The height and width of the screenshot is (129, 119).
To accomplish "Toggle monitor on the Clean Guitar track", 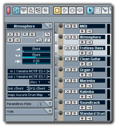I will (89, 64).
